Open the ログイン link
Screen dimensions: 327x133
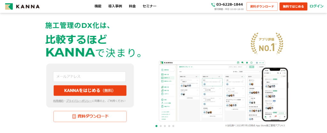(x=316, y=6)
